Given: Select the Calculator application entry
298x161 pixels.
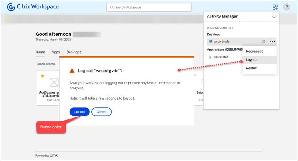Looking at the screenshot, I should click(x=221, y=57).
